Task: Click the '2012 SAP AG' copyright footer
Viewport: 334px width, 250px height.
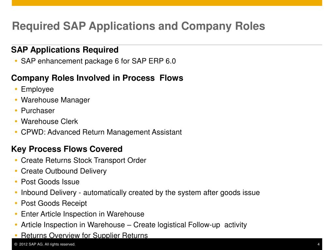Action: [45, 244]
